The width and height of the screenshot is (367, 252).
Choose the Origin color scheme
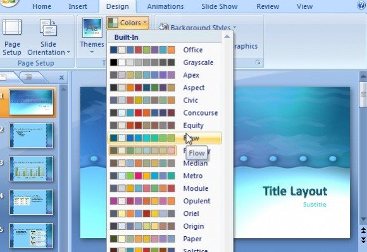tap(165, 226)
